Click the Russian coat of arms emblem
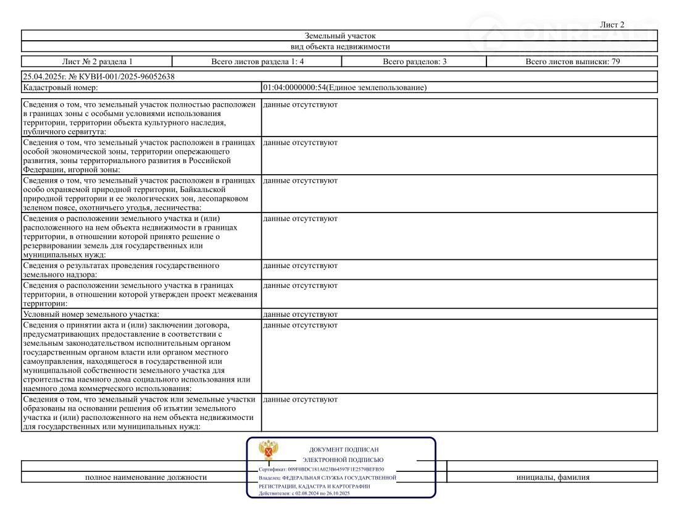 [x=269, y=451]
